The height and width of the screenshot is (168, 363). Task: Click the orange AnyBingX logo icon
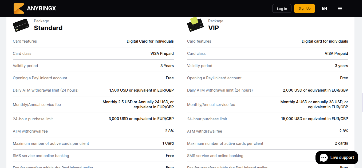(19, 9)
